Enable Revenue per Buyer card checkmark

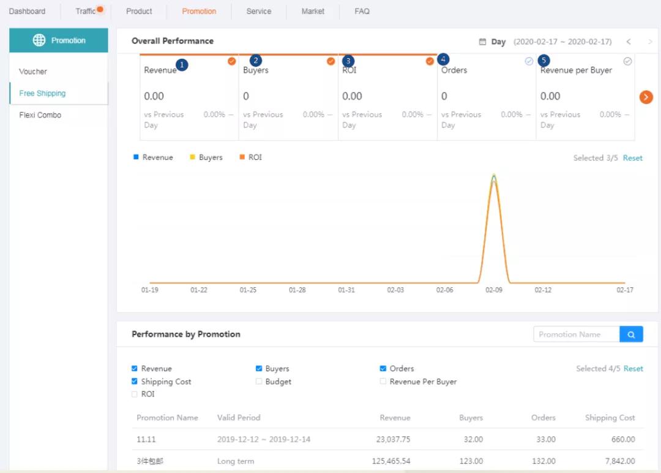(x=627, y=61)
